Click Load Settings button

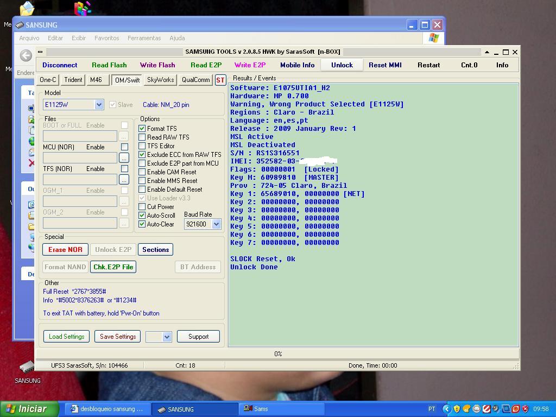point(67,337)
